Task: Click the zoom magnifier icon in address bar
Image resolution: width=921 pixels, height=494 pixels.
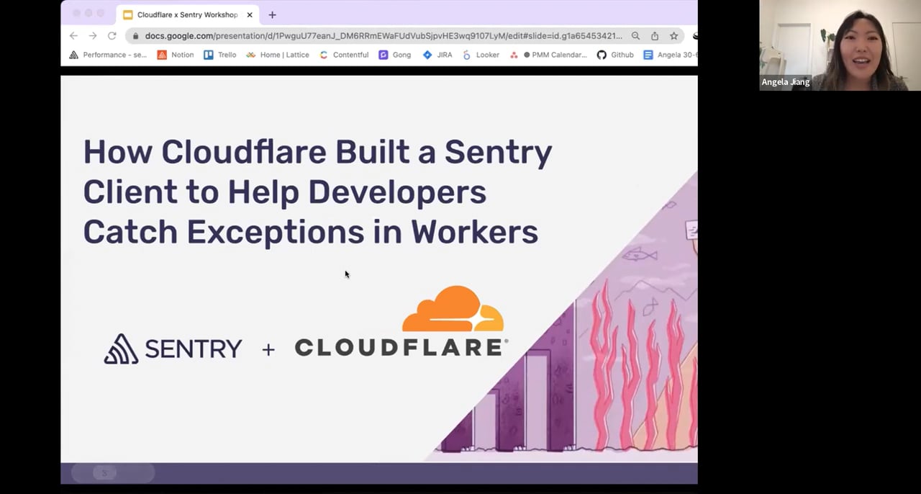Action: (x=635, y=35)
